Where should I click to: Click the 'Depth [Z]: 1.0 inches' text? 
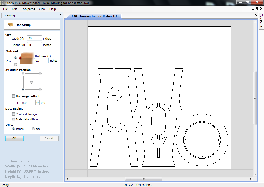[x=23, y=177]
